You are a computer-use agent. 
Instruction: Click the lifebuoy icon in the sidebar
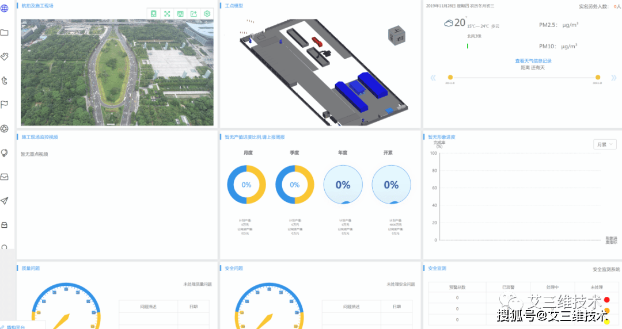[5, 128]
